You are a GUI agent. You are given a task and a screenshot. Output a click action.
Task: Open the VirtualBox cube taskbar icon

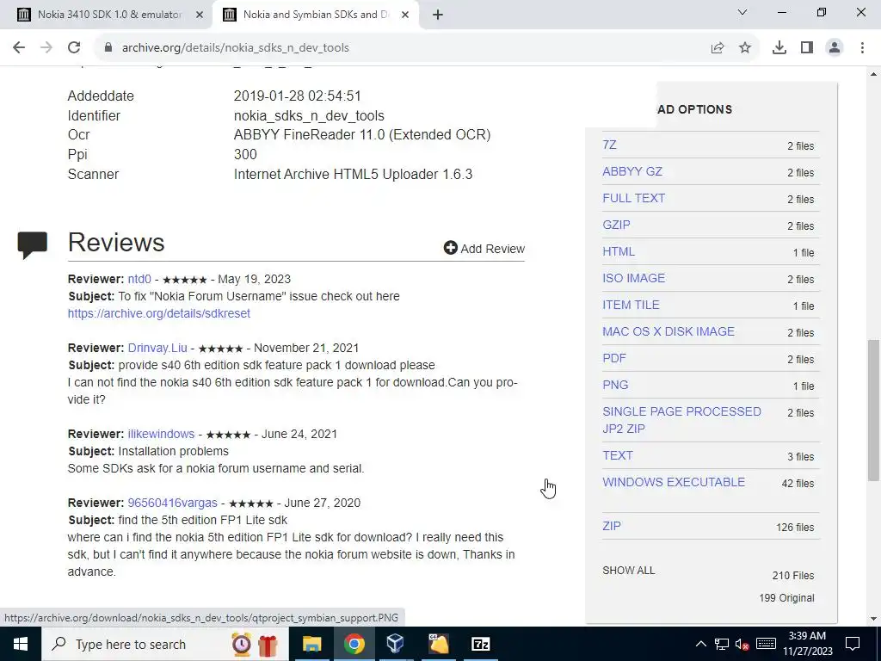point(396,644)
